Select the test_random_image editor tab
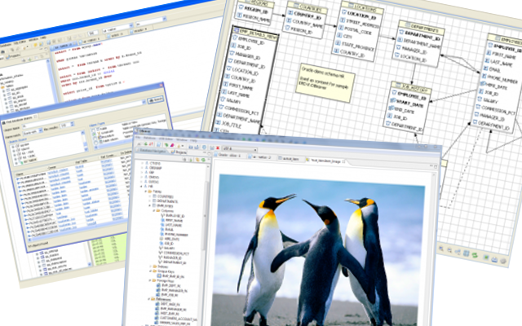This screenshot has height=326, width=522. (325, 161)
